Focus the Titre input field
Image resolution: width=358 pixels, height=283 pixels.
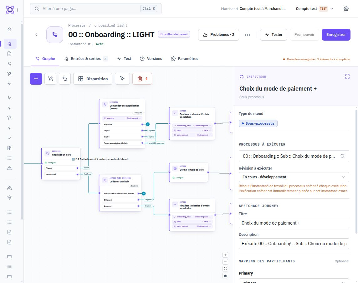[294, 223]
